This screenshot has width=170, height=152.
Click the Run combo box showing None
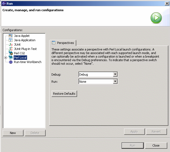(x=96, y=82)
